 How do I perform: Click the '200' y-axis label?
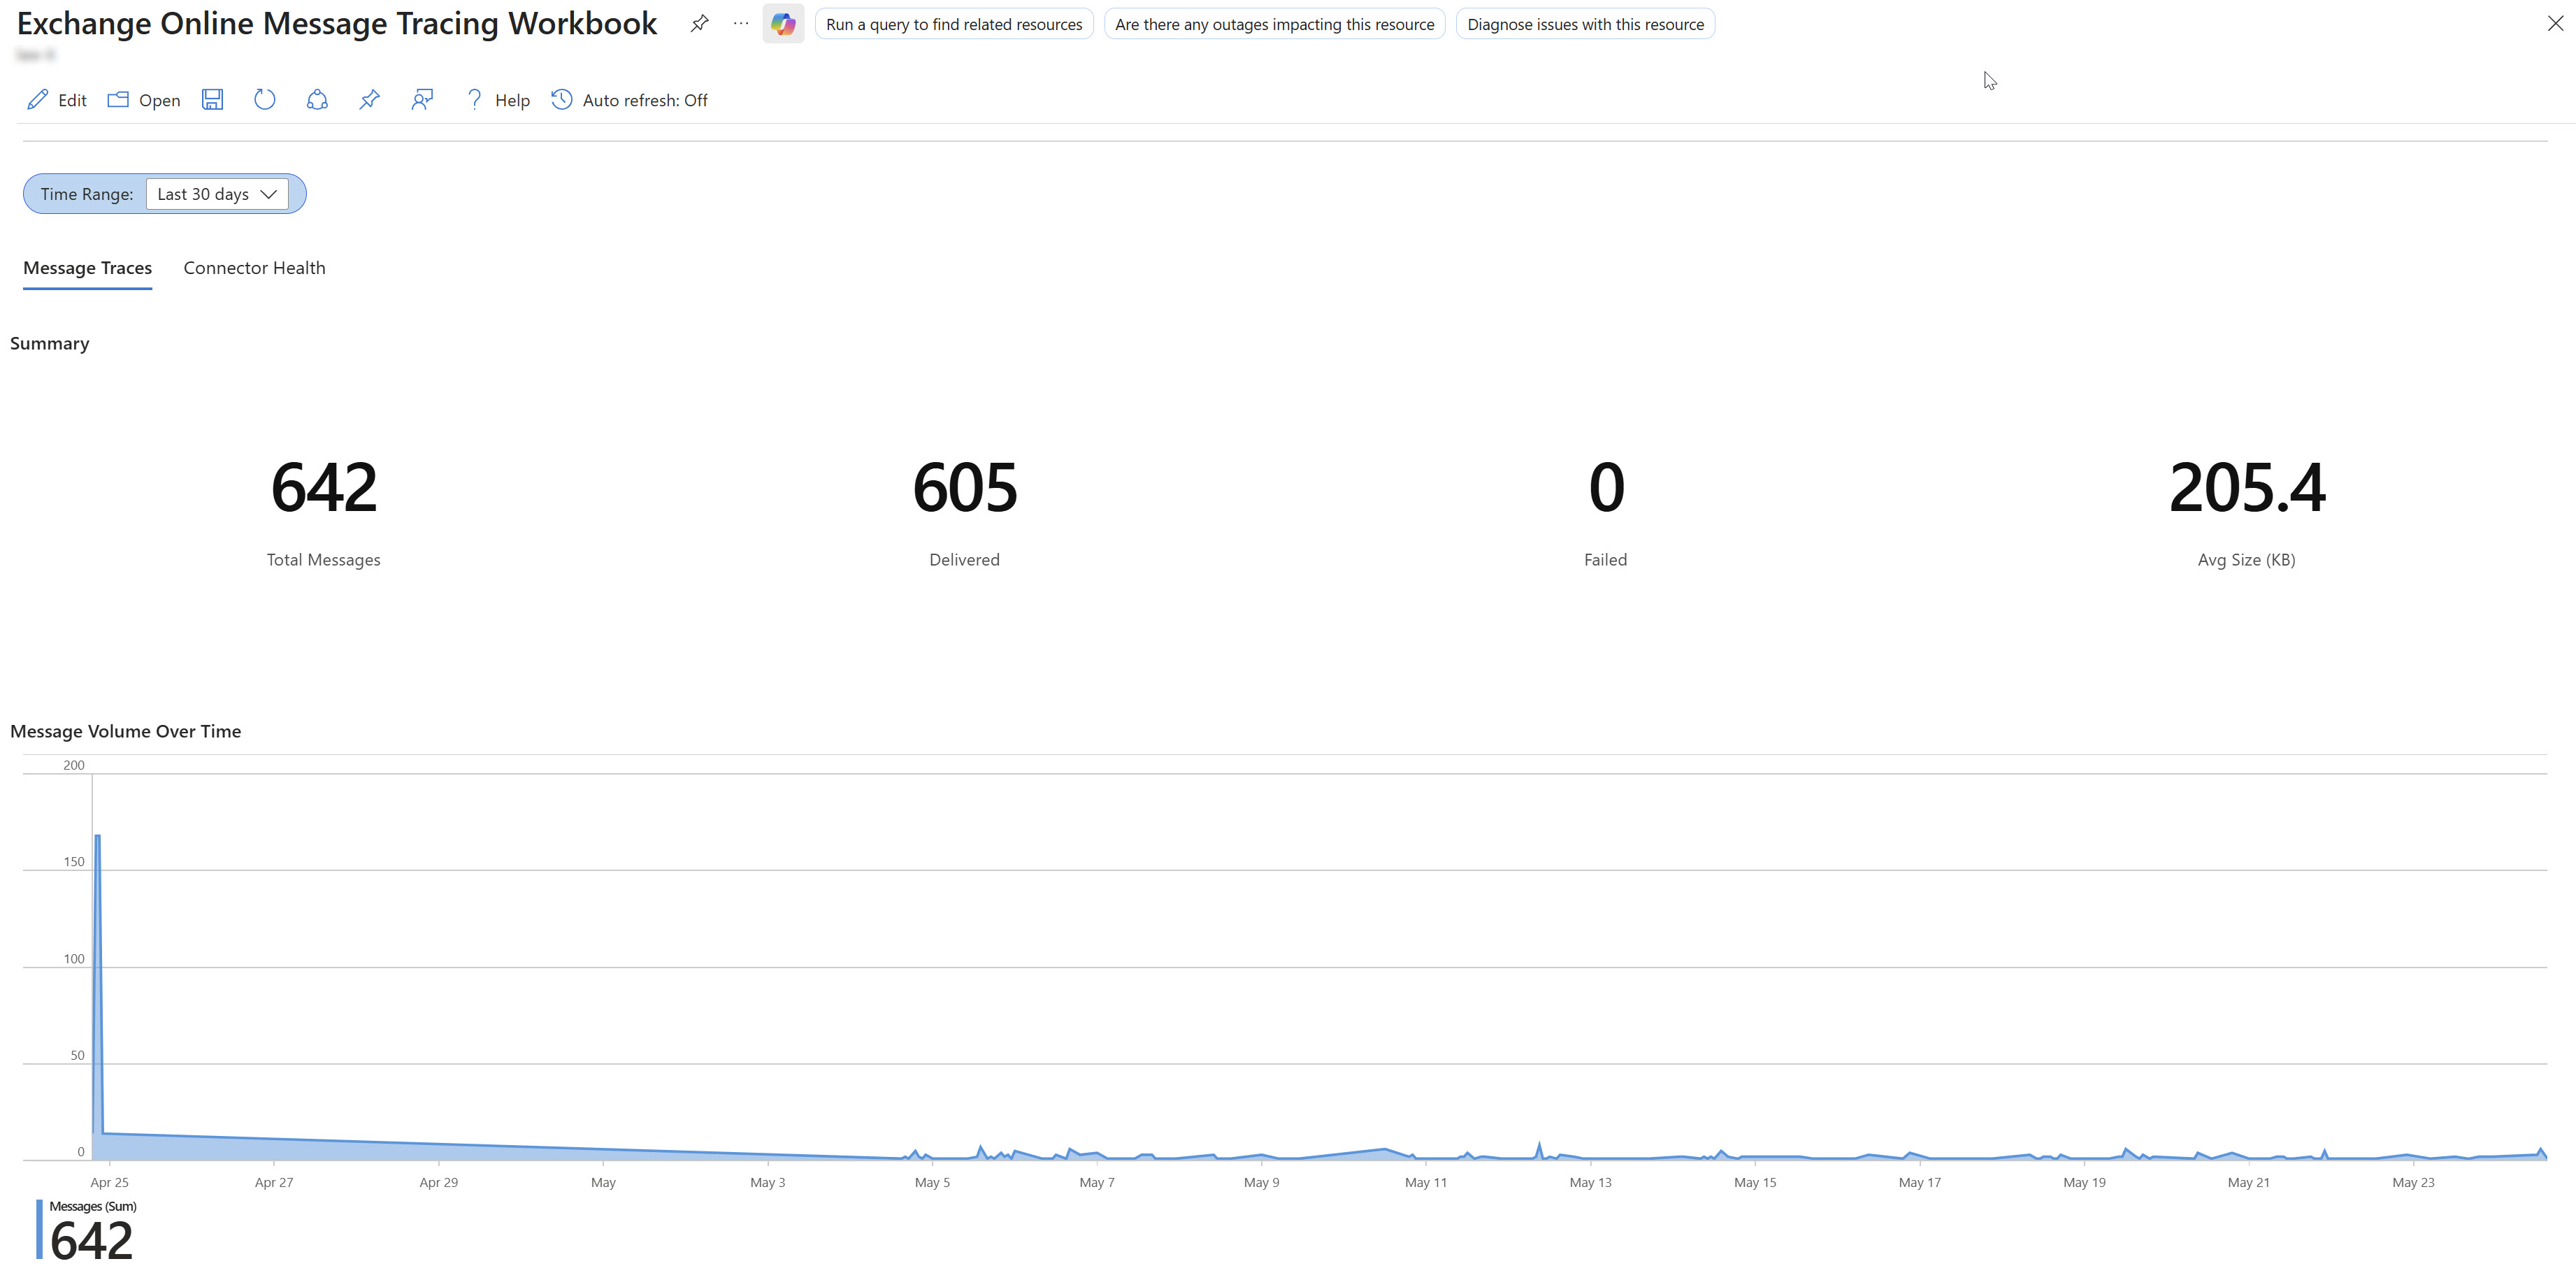(x=74, y=765)
